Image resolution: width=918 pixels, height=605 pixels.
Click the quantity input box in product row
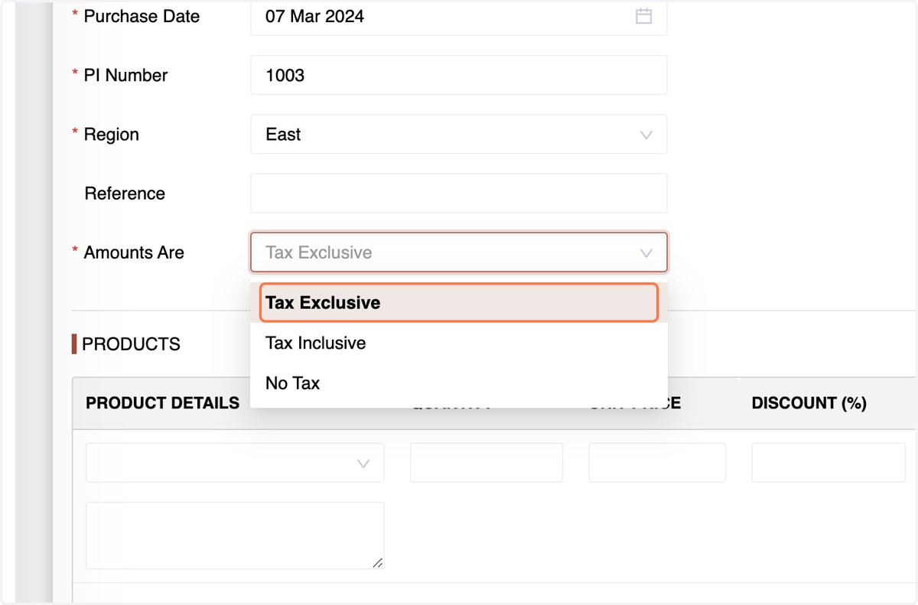487,462
